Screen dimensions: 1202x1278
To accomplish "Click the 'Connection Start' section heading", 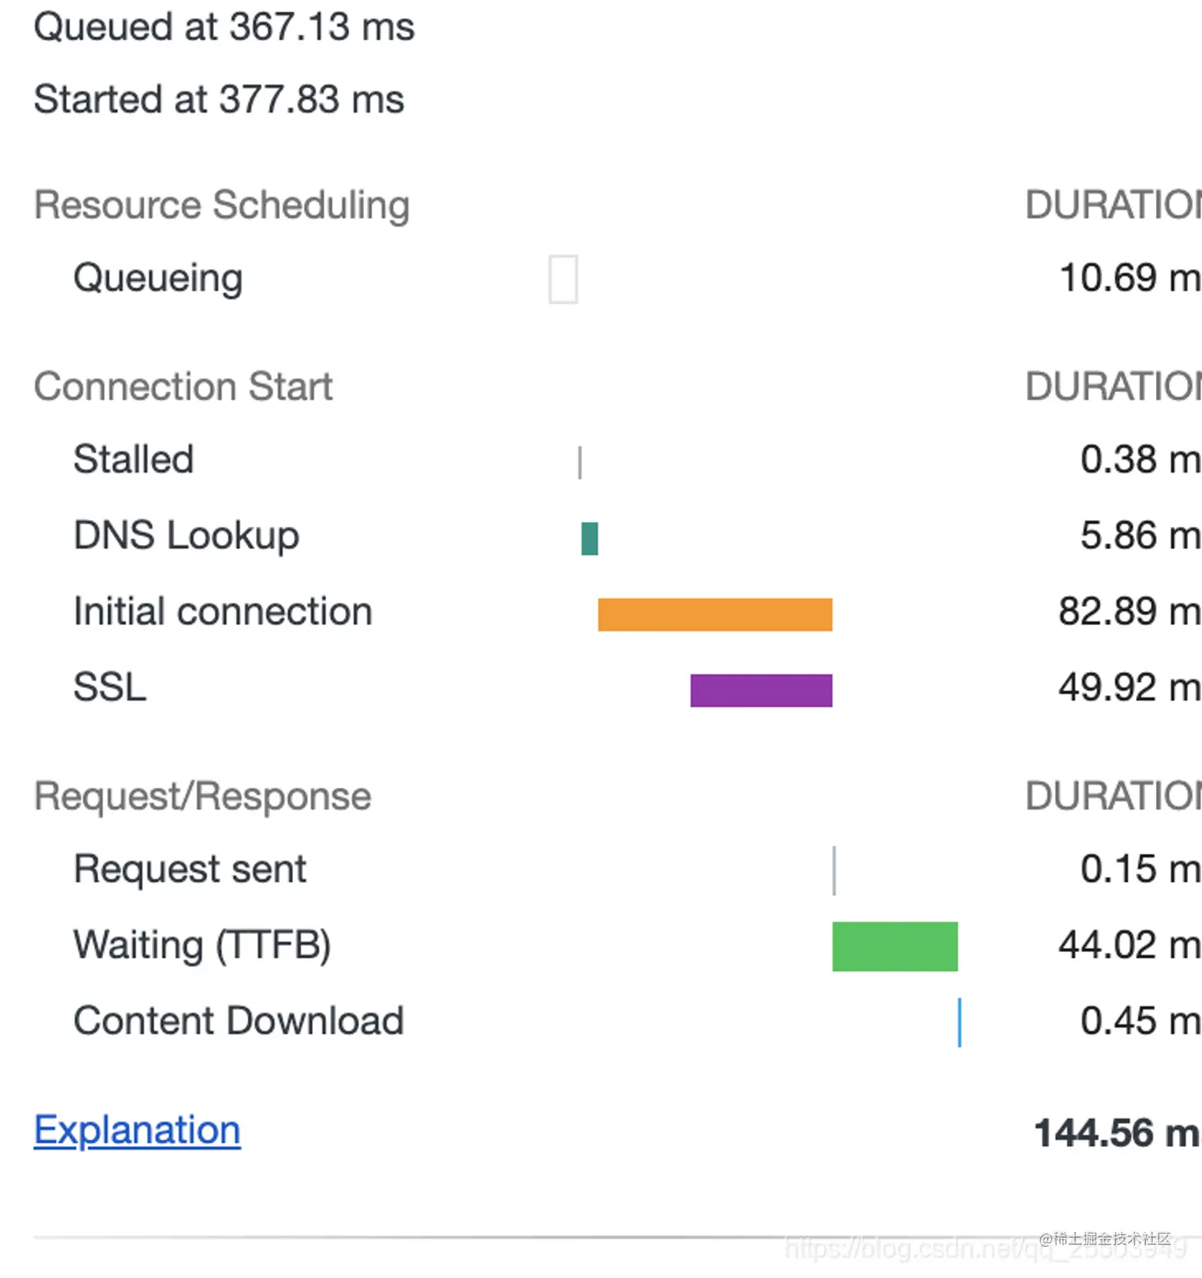I will (x=183, y=386).
